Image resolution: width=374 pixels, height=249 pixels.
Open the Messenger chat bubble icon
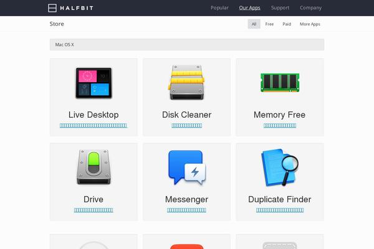[x=187, y=167]
